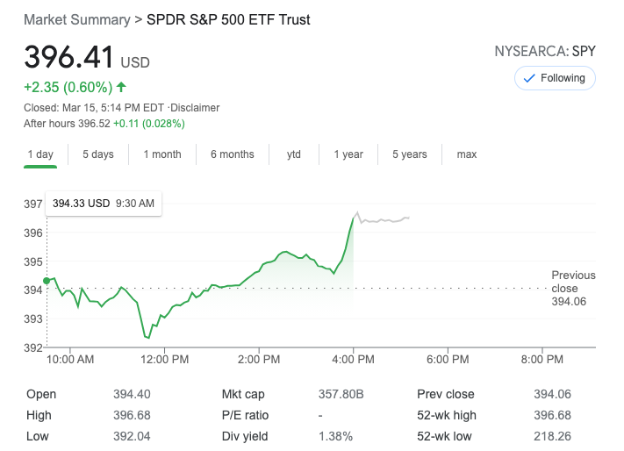Select the 1 day chart tab
624x451 pixels.
click(40, 154)
